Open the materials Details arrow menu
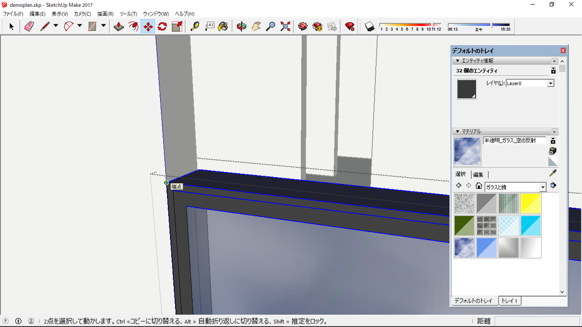Image resolution: width=582 pixels, height=327 pixels. click(553, 186)
